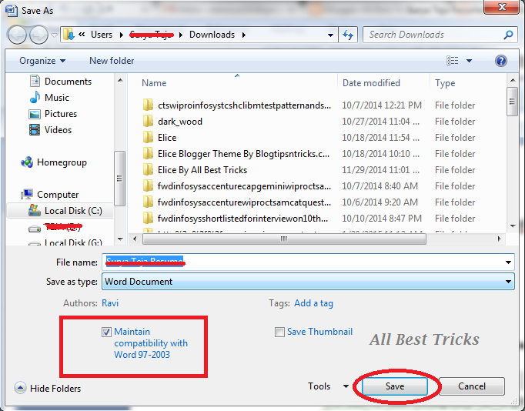Open the view options dropdown arrow
Viewport: 525px width, 411px height.
469,61
